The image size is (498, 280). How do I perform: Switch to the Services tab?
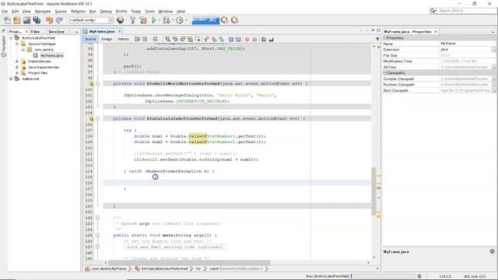[x=57, y=31]
